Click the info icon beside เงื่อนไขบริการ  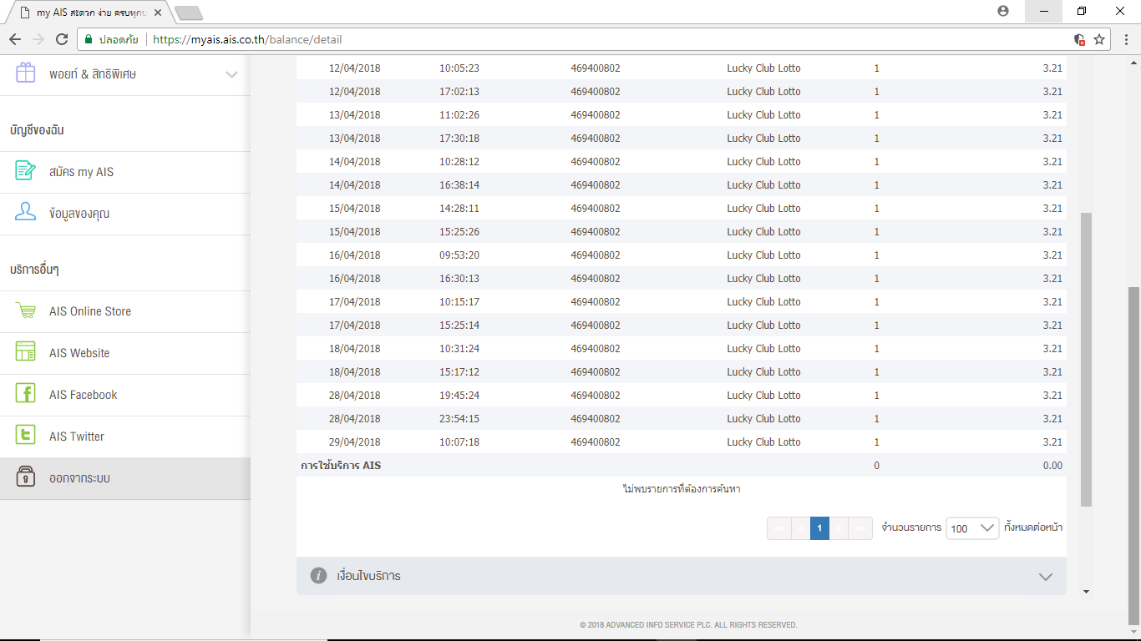point(318,576)
